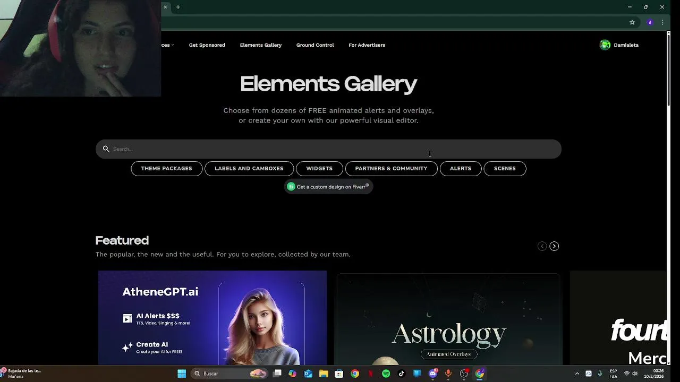This screenshot has width=680, height=382.
Task: Open the Chrome profile avatar
Action: [x=650, y=22]
